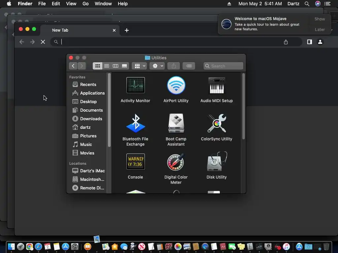Open Launchpad from the Dock
Image resolution: width=338 pixels, height=253 pixels.
(x=20, y=246)
